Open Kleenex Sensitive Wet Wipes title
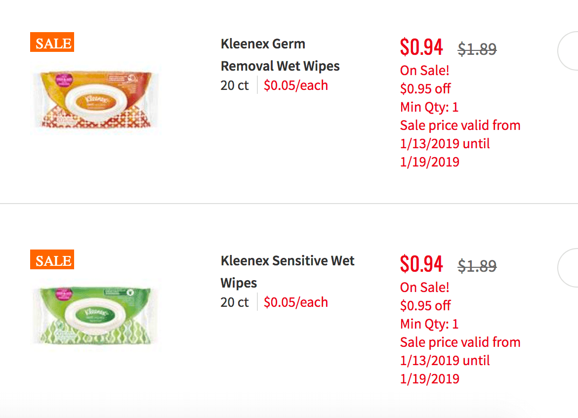This screenshot has height=418, width=578. (288, 272)
